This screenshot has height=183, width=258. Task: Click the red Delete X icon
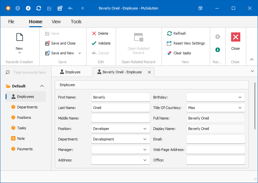tap(94, 33)
